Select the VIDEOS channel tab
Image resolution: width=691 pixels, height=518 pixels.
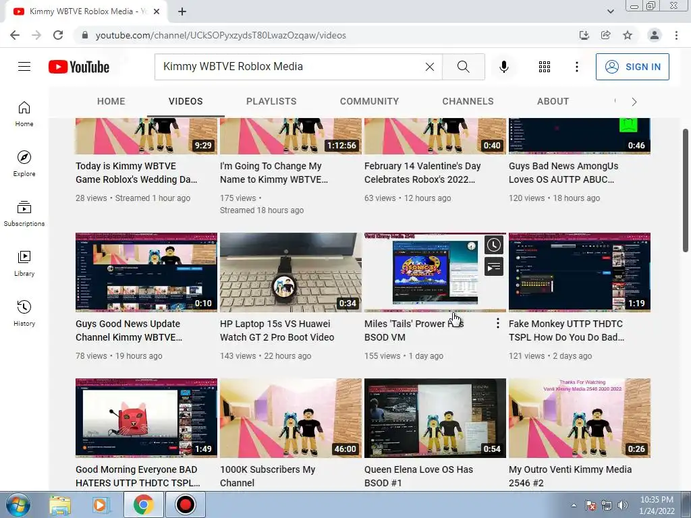pos(186,101)
